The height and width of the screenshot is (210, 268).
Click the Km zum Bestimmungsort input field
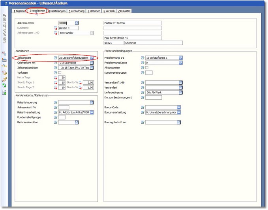click(154, 97)
